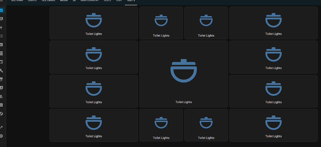Switch to the SECTIONS tab
This screenshot has width=321, height=147.
17,1
